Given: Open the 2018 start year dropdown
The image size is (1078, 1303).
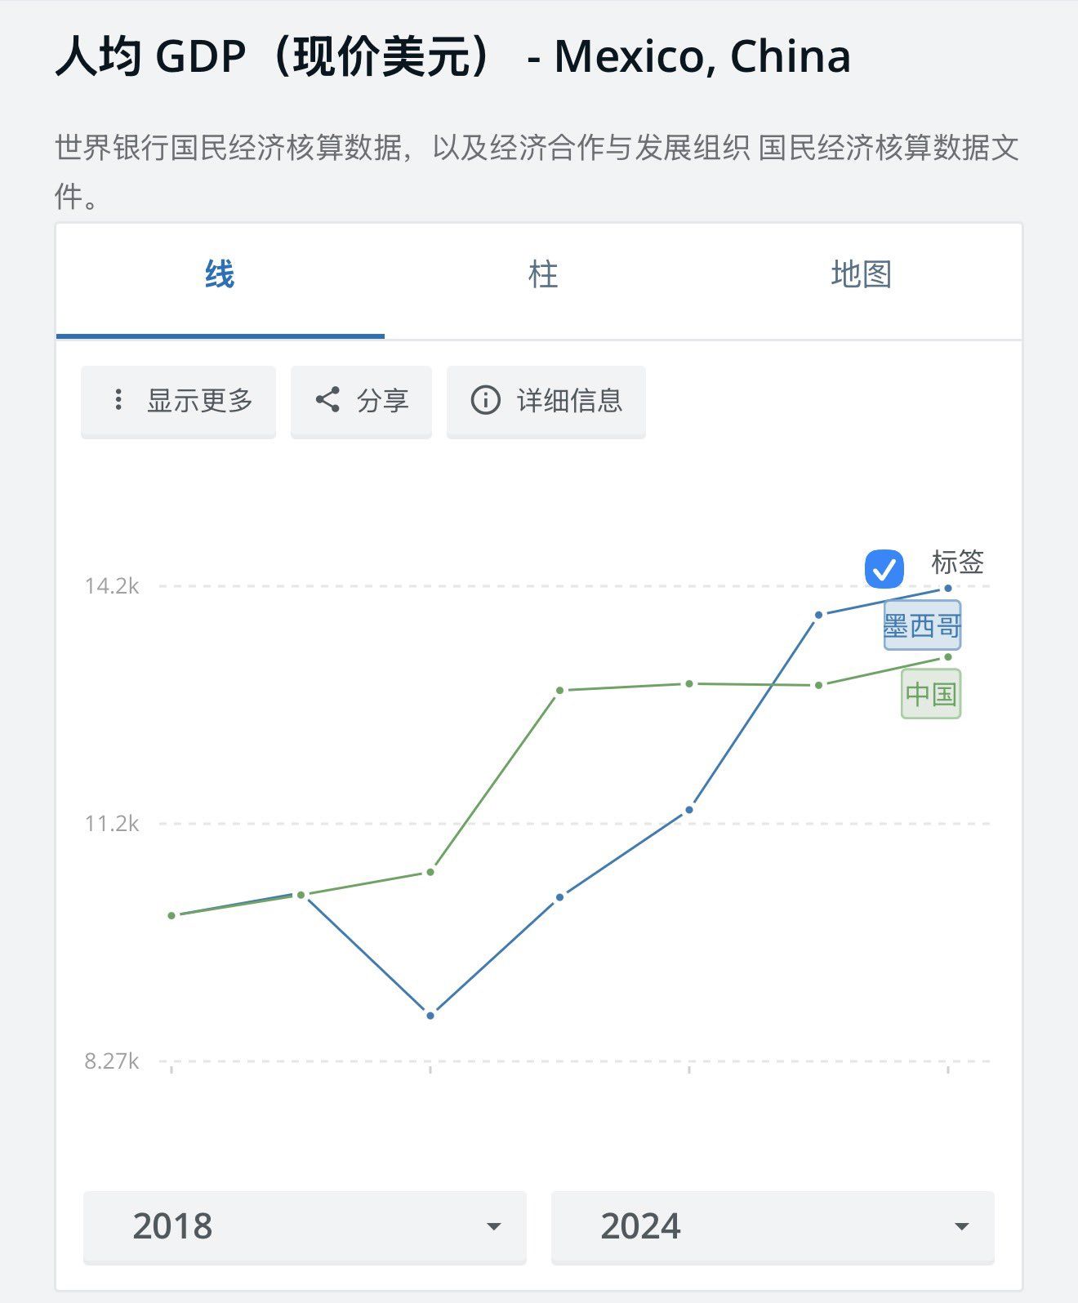Looking at the screenshot, I should click(x=304, y=1226).
